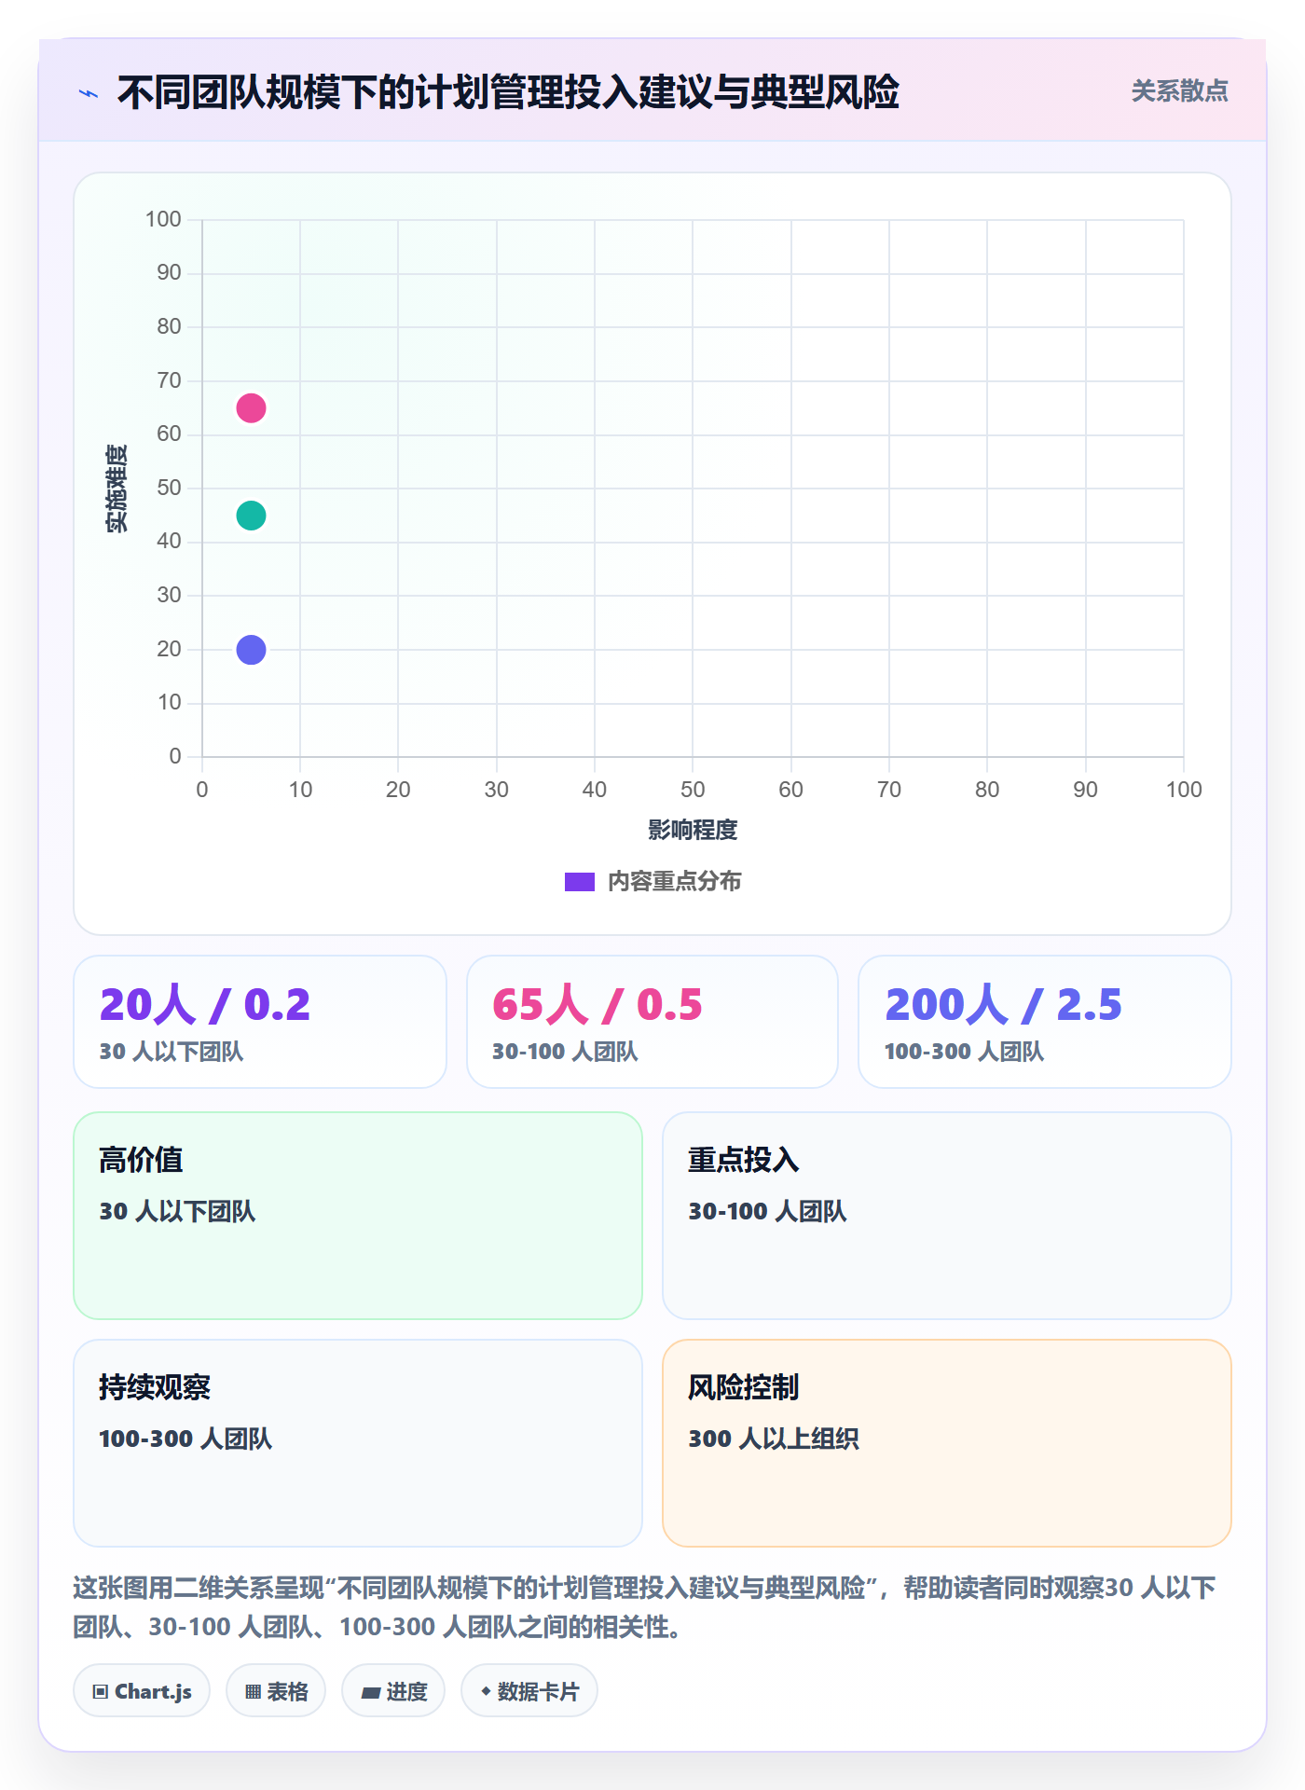Click 30 人以下团队 under the 20人 value
1305x1790 pixels.
click(172, 1052)
